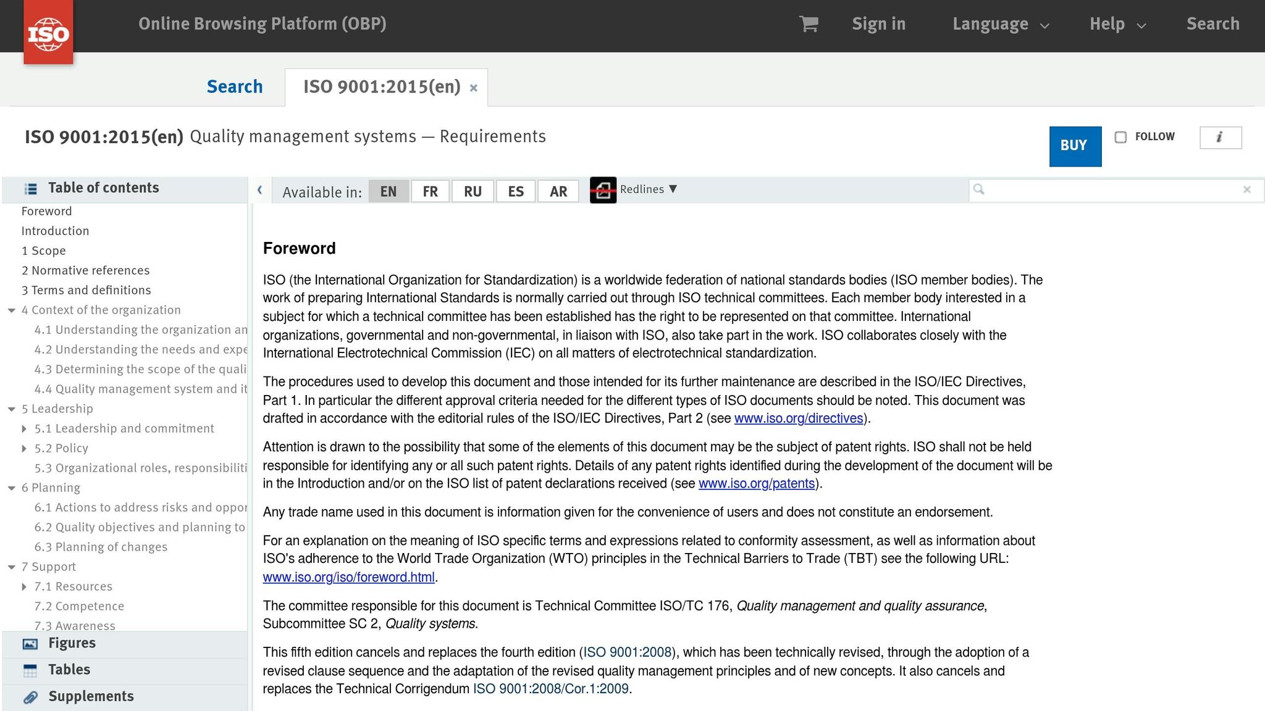Open the Language dropdown menu
Image resolution: width=1265 pixels, height=711 pixels.
pos(1000,25)
